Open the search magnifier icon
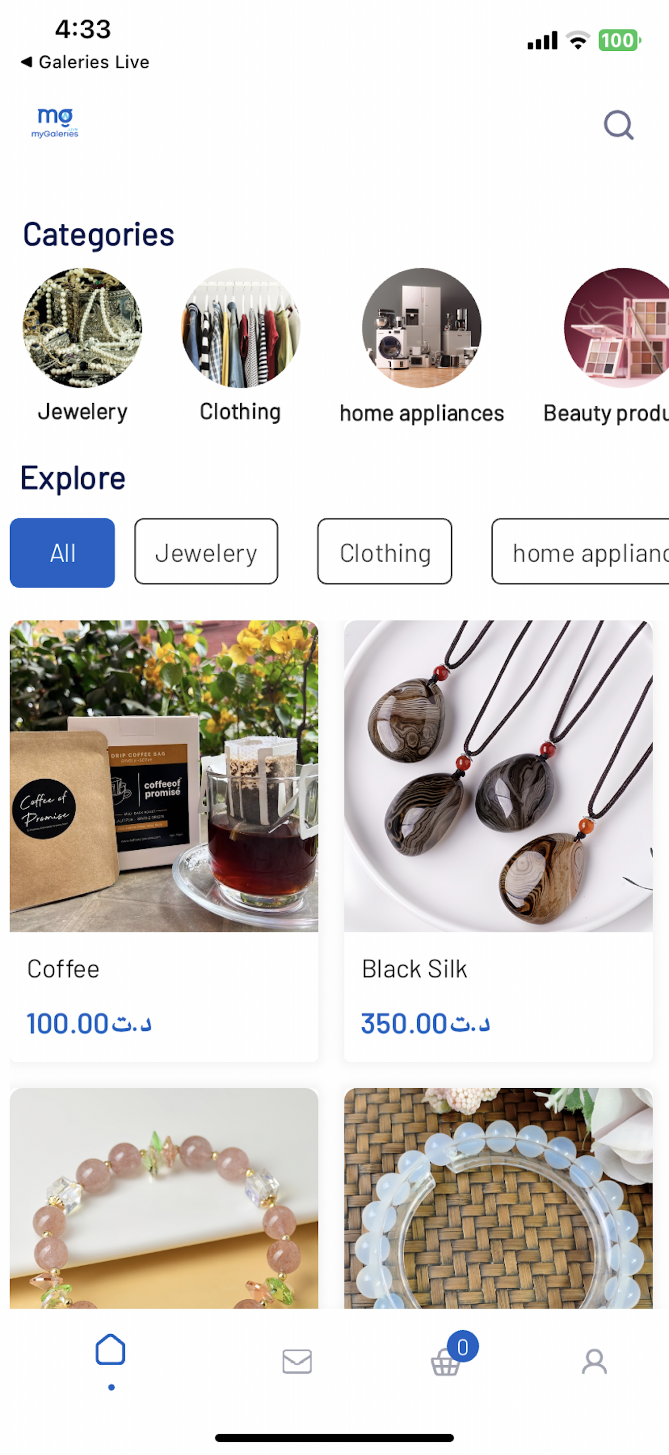Screen dimensions: 669x1455 coord(618,125)
